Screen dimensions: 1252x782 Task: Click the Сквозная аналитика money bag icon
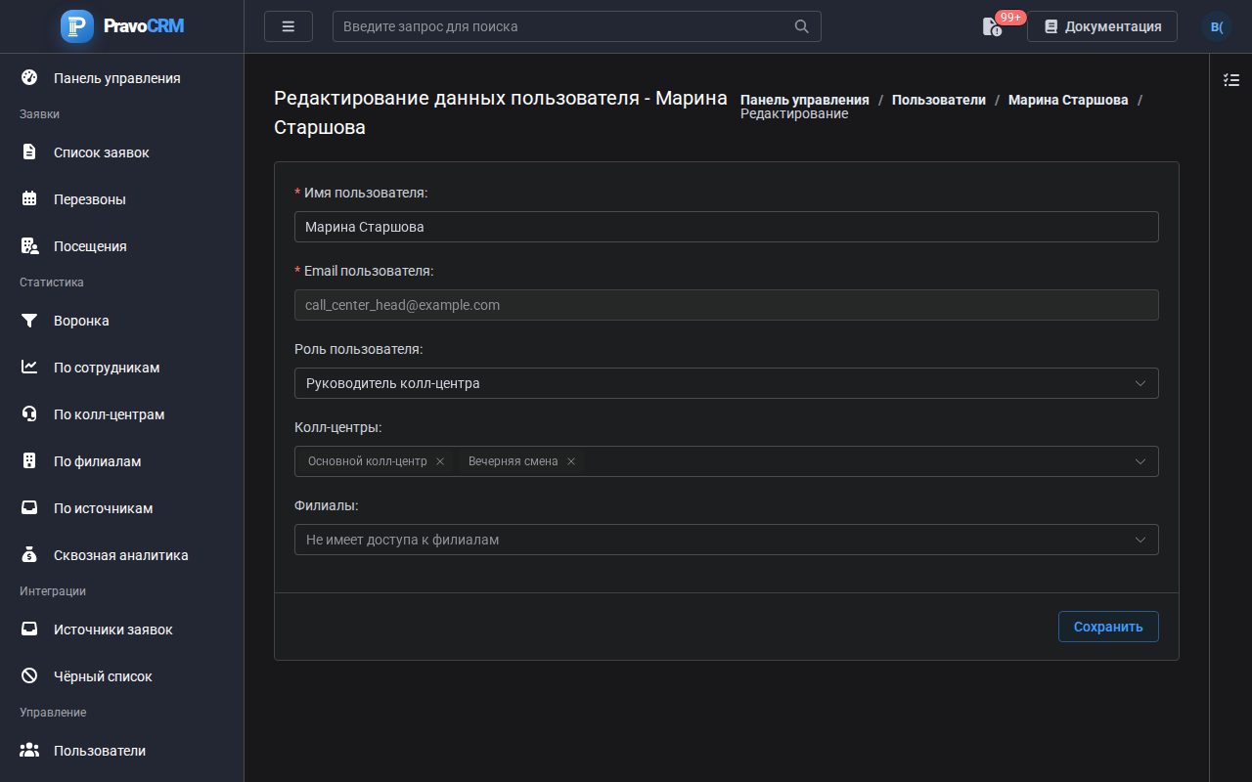(x=29, y=555)
